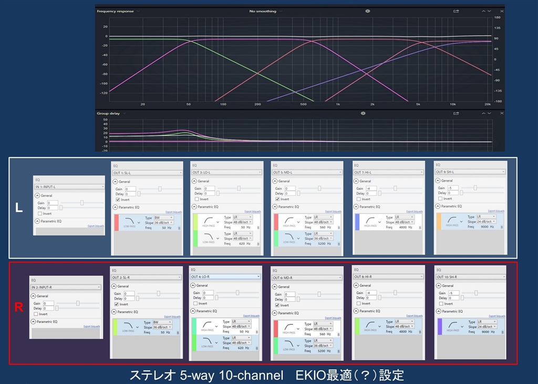Click blue filter color swatch in OUT 7: HI-L
The width and height of the screenshot is (538, 384).
(x=357, y=222)
